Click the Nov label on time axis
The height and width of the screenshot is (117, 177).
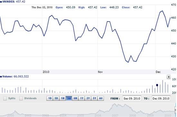(100, 72)
